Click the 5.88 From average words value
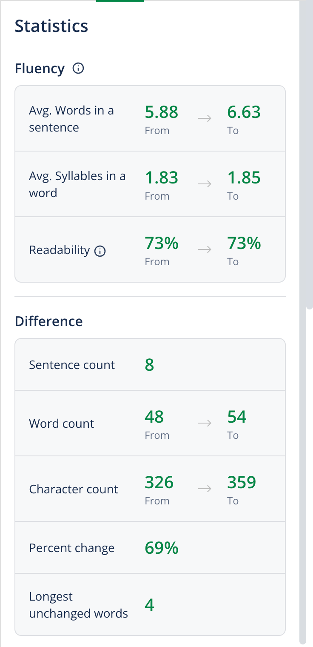The image size is (313, 647). [161, 112]
